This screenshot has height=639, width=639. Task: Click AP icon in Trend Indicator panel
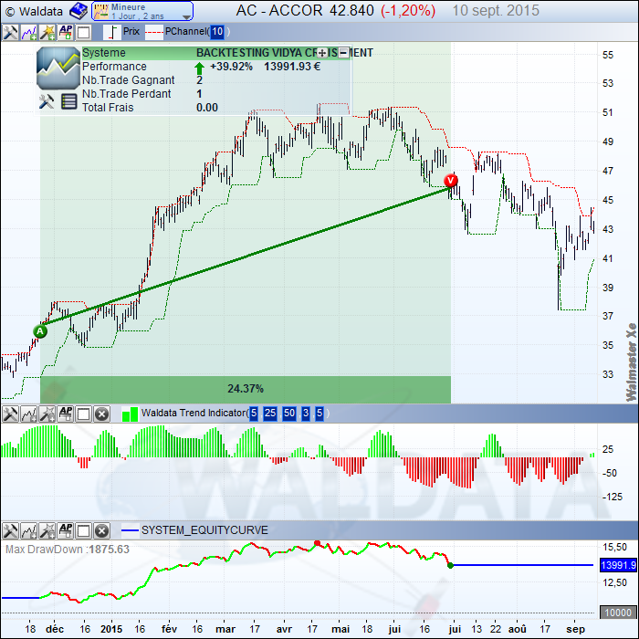click(x=66, y=414)
